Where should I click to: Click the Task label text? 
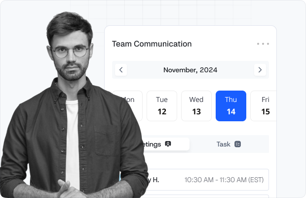pyautogui.click(x=223, y=144)
